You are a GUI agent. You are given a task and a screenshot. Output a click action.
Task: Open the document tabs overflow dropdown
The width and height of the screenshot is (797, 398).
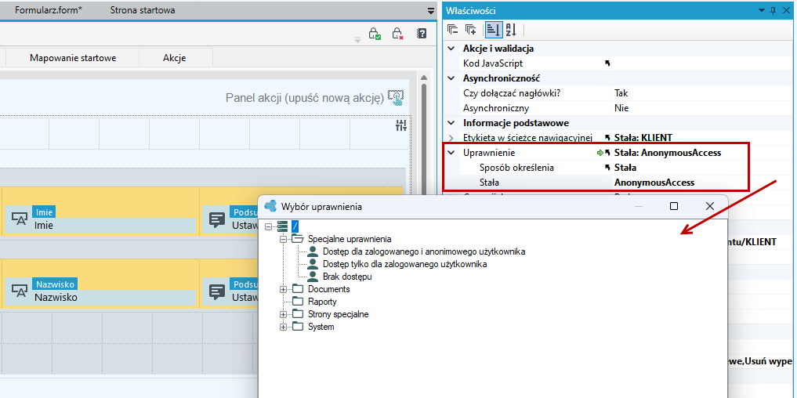coord(431,11)
